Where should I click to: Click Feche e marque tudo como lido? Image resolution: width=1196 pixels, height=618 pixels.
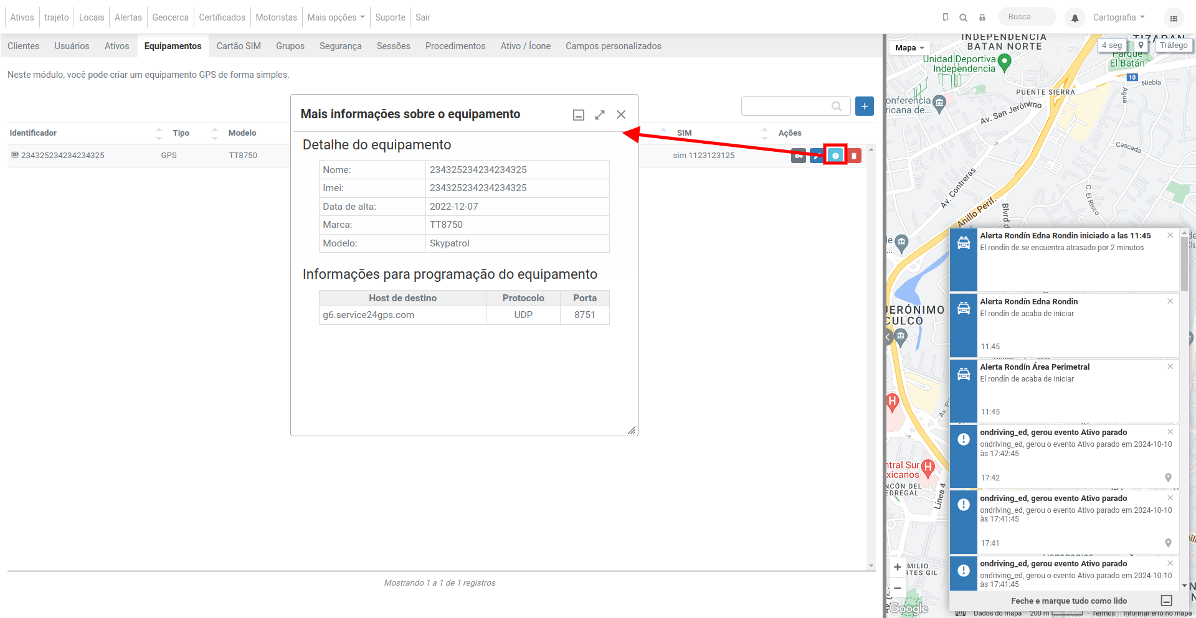(1069, 601)
